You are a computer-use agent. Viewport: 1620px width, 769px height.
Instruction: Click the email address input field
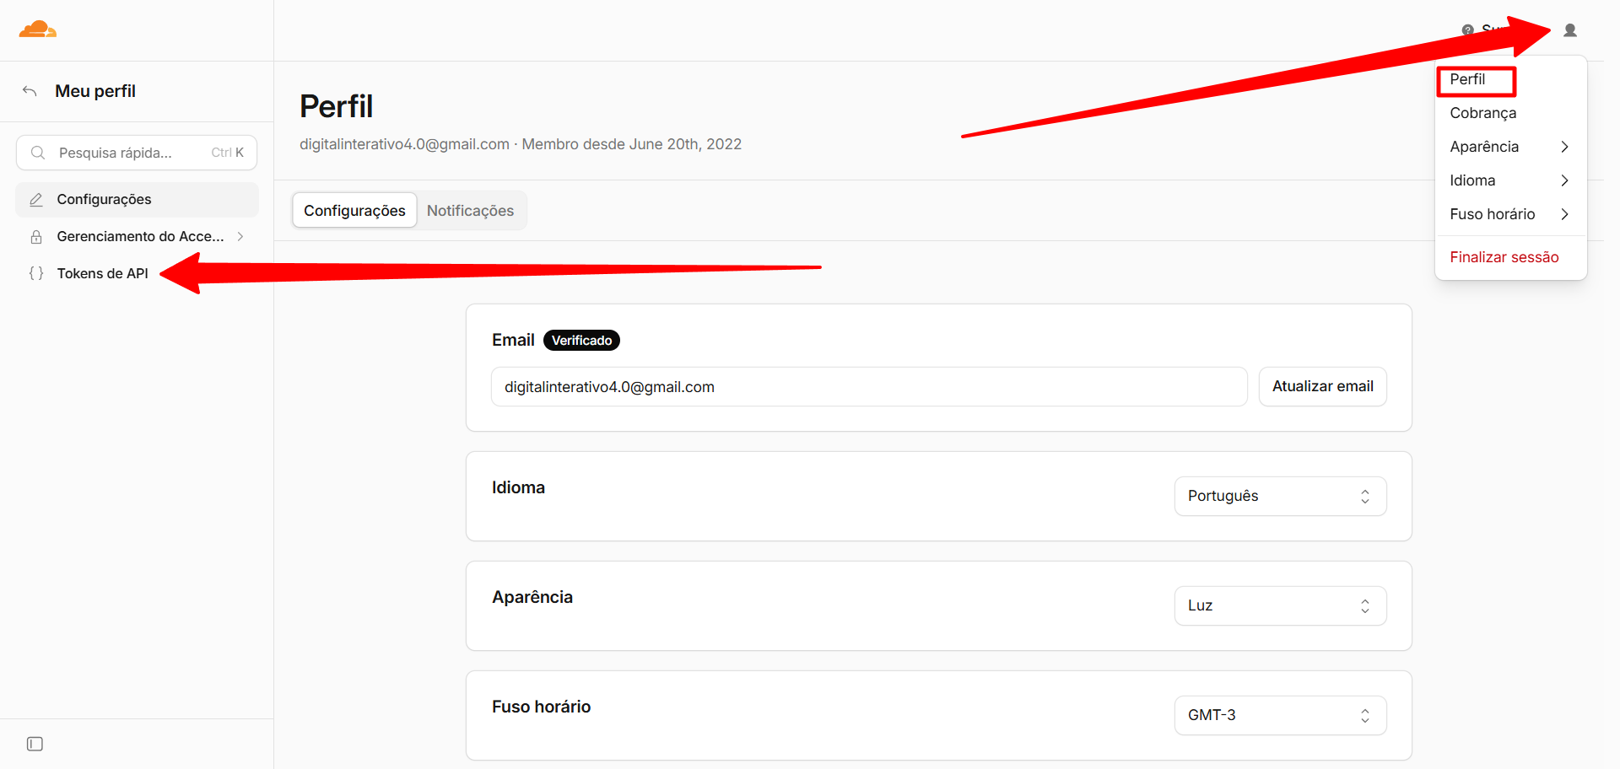click(x=869, y=387)
